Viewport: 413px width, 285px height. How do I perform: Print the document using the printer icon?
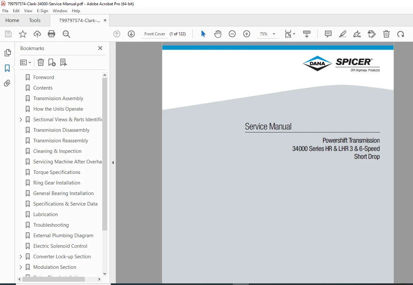51,34
